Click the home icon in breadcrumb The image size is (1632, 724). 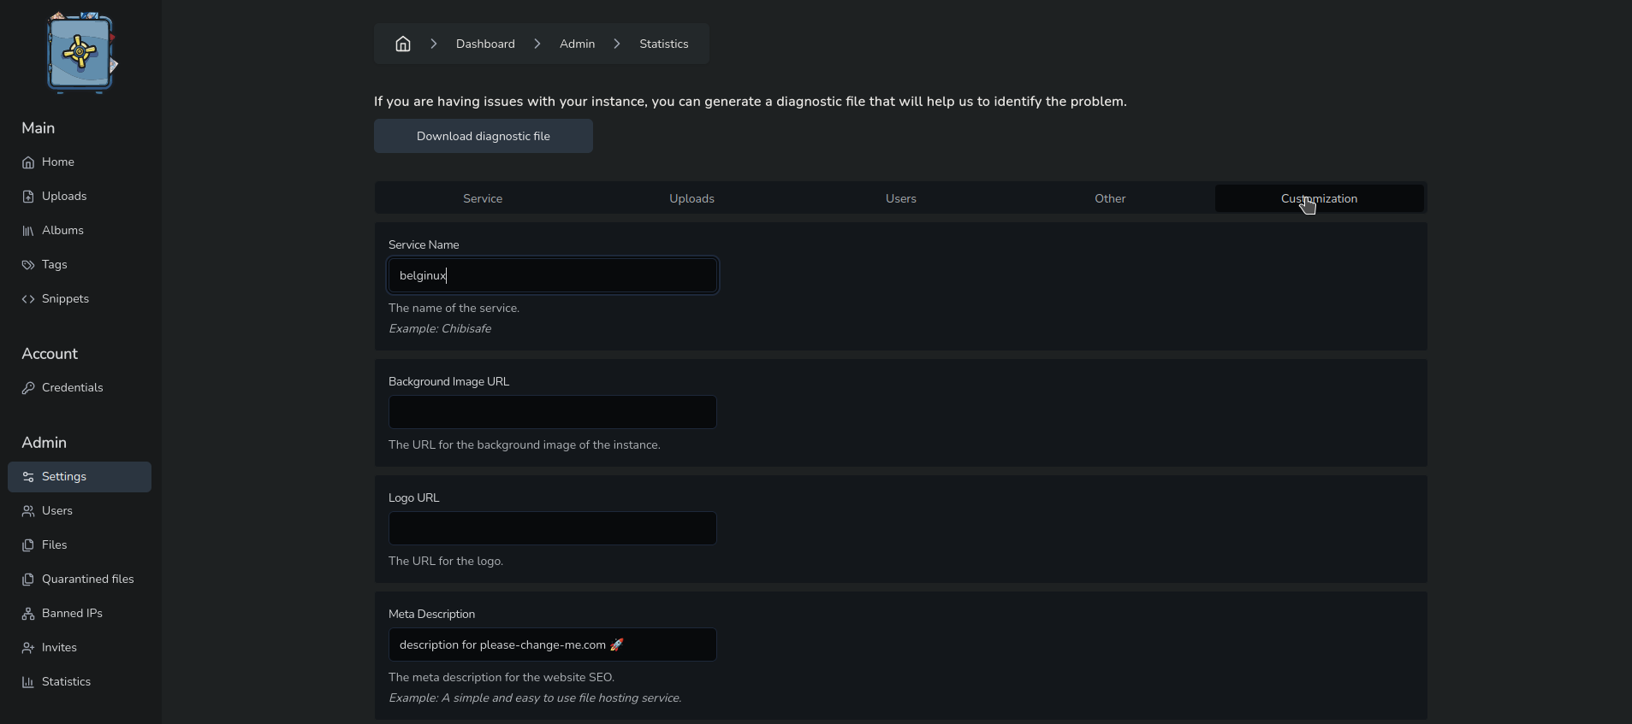pyautogui.click(x=403, y=44)
